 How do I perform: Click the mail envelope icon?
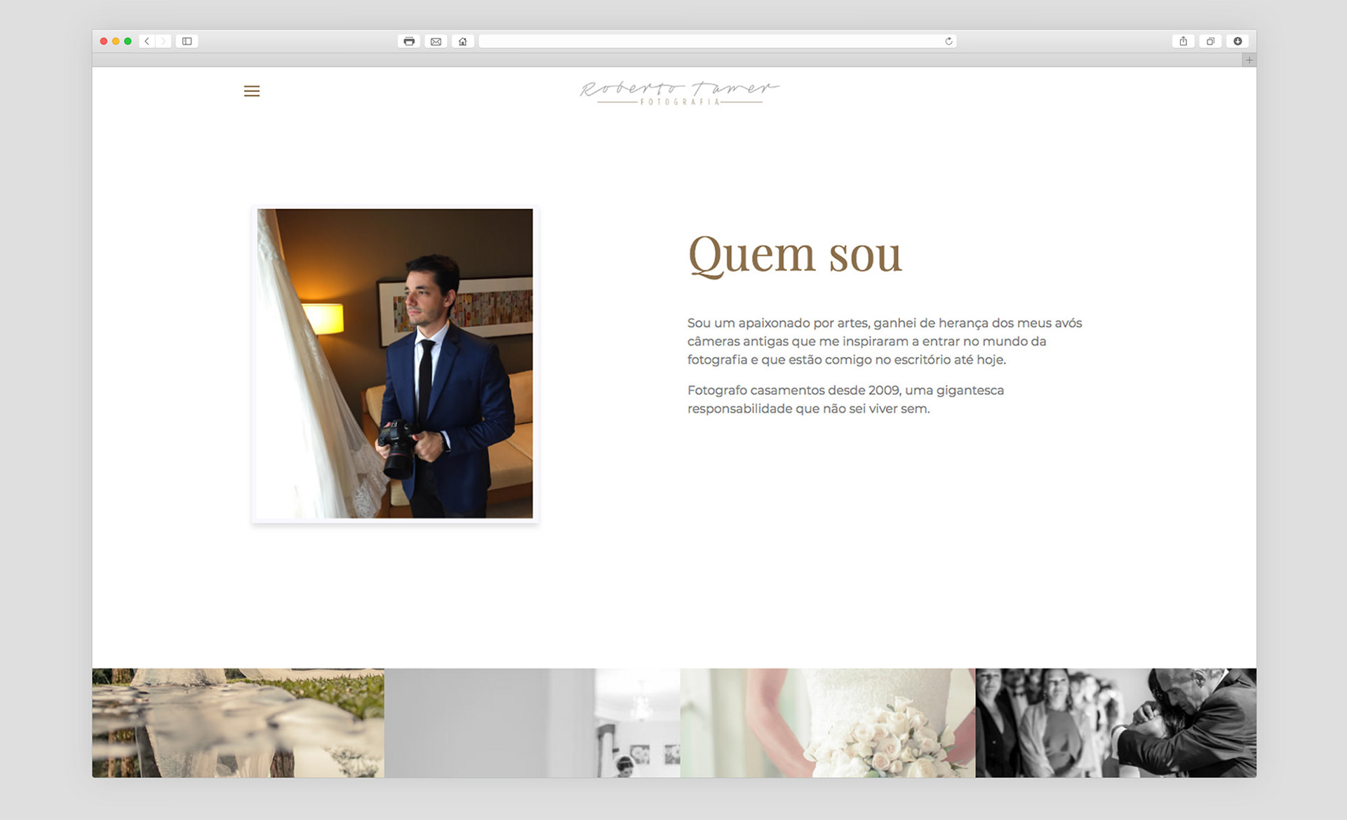point(436,41)
